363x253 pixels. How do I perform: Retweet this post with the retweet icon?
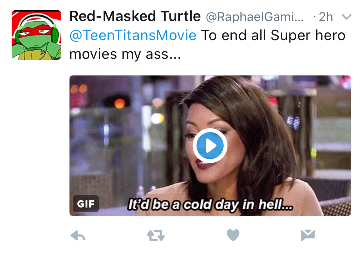click(x=156, y=236)
